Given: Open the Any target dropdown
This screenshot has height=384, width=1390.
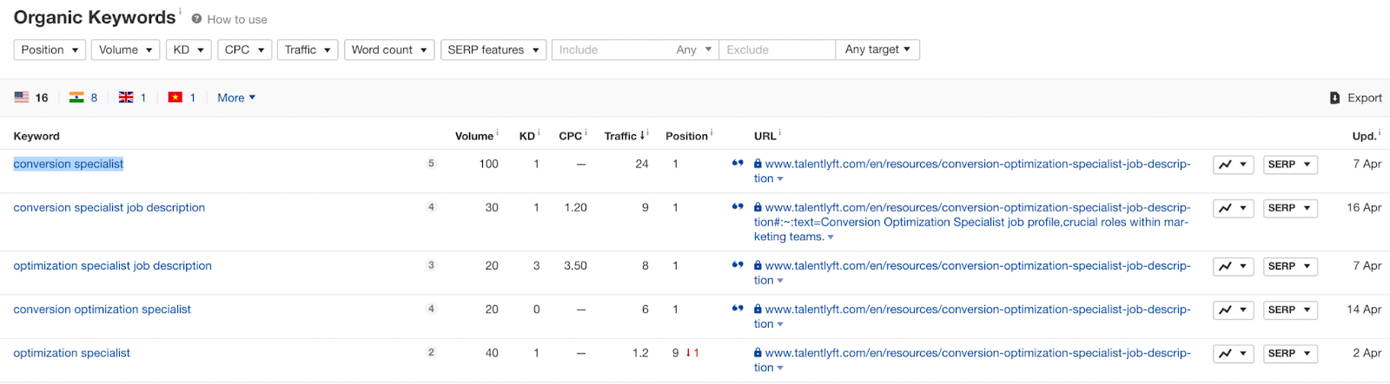Looking at the screenshot, I should click(877, 49).
